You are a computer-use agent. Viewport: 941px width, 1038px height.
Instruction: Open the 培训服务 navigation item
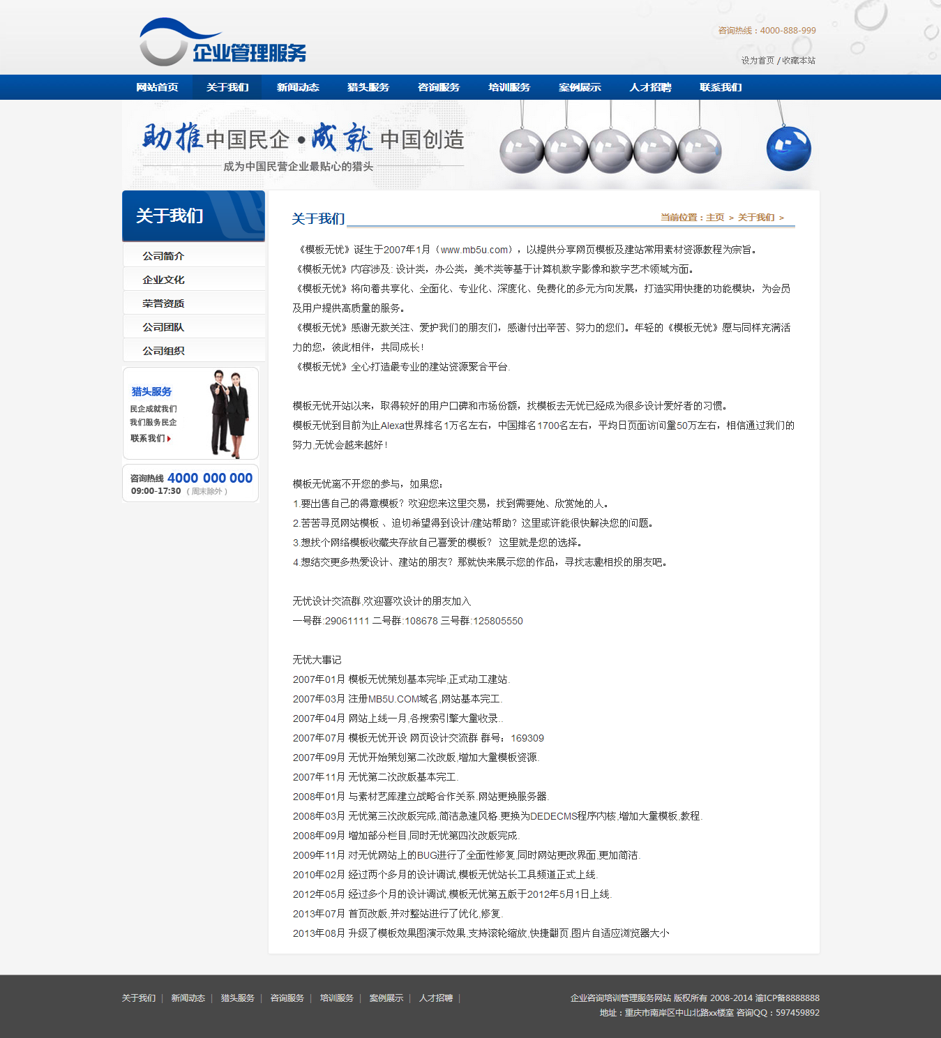point(509,87)
